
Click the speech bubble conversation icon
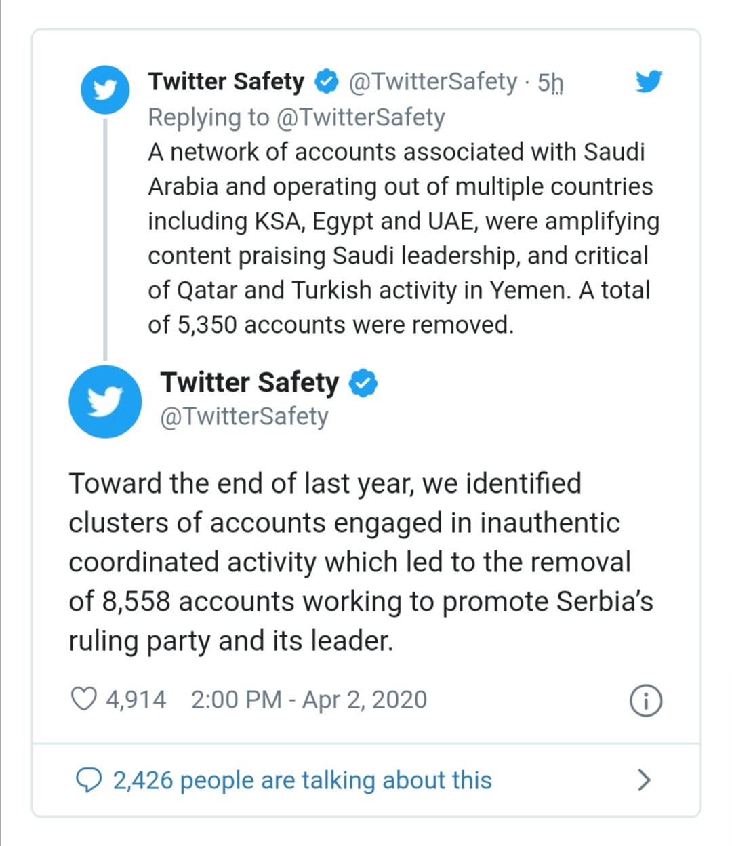click(88, 780)
